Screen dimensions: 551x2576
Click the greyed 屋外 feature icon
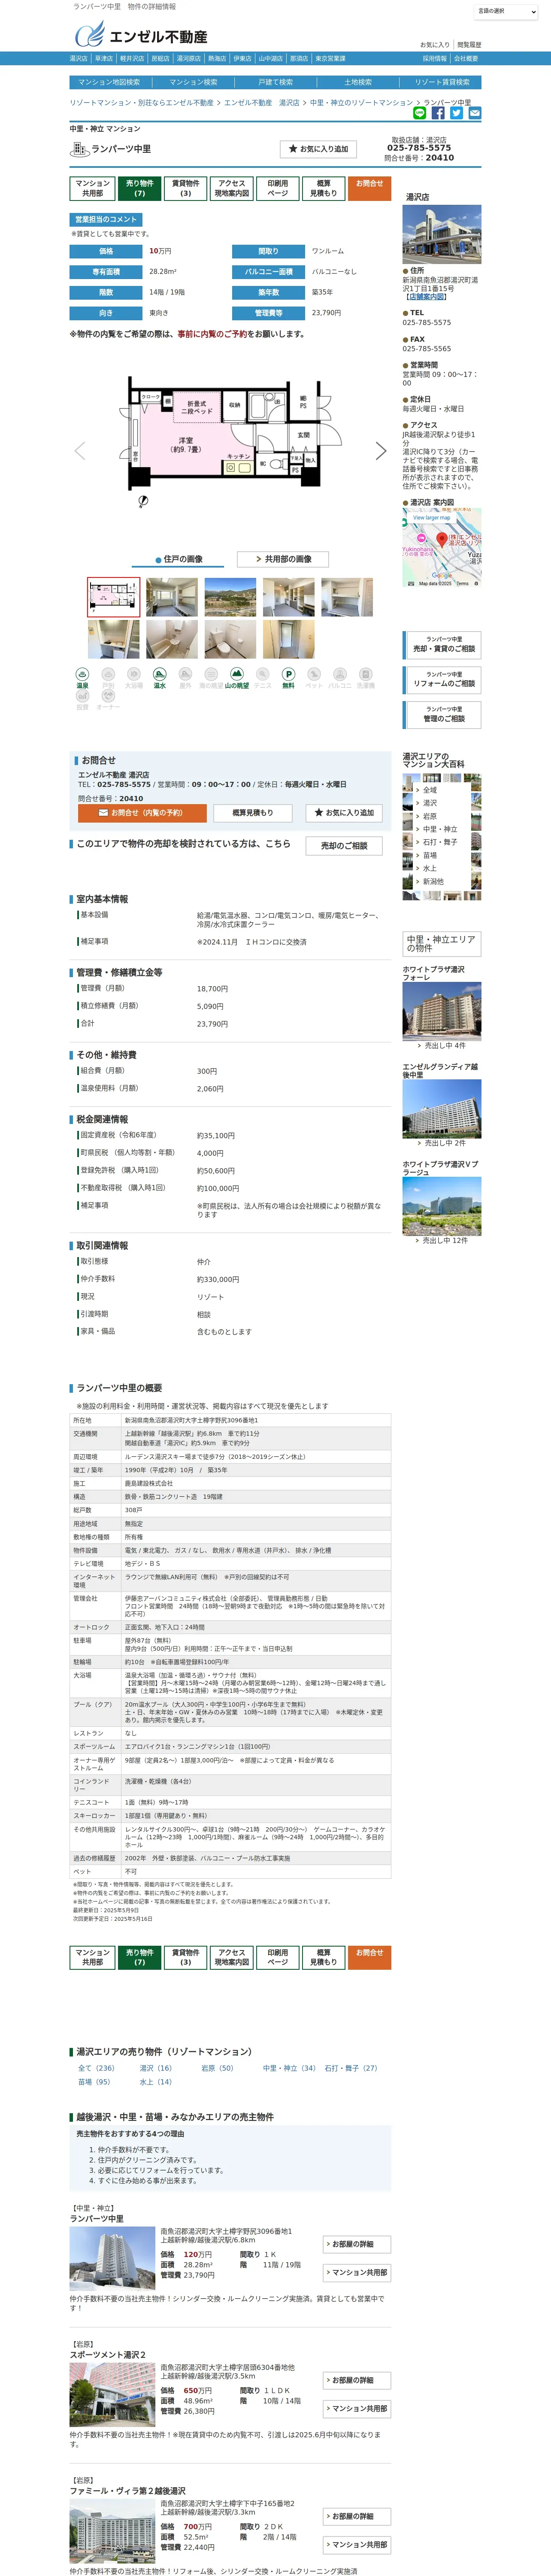point(185,678)
